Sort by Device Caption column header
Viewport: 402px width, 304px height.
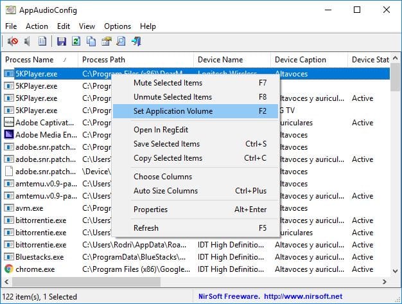click(x=309, y=60)
